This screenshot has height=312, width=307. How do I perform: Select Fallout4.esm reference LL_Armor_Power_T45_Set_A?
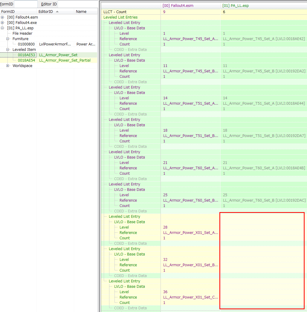coord(190,39)
